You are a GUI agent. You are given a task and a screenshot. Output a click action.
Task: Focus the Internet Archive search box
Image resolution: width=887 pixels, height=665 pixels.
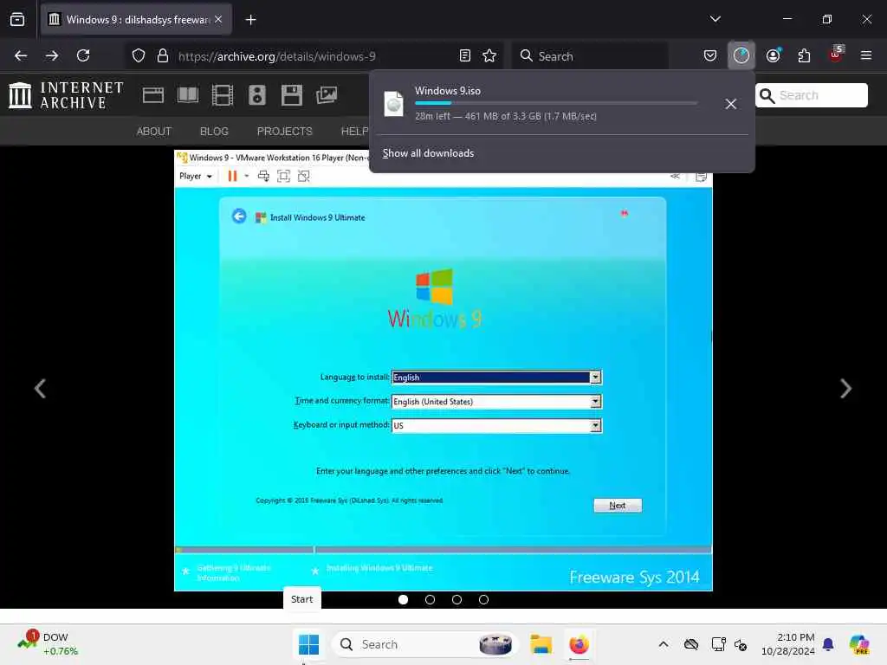coord(811,95)
